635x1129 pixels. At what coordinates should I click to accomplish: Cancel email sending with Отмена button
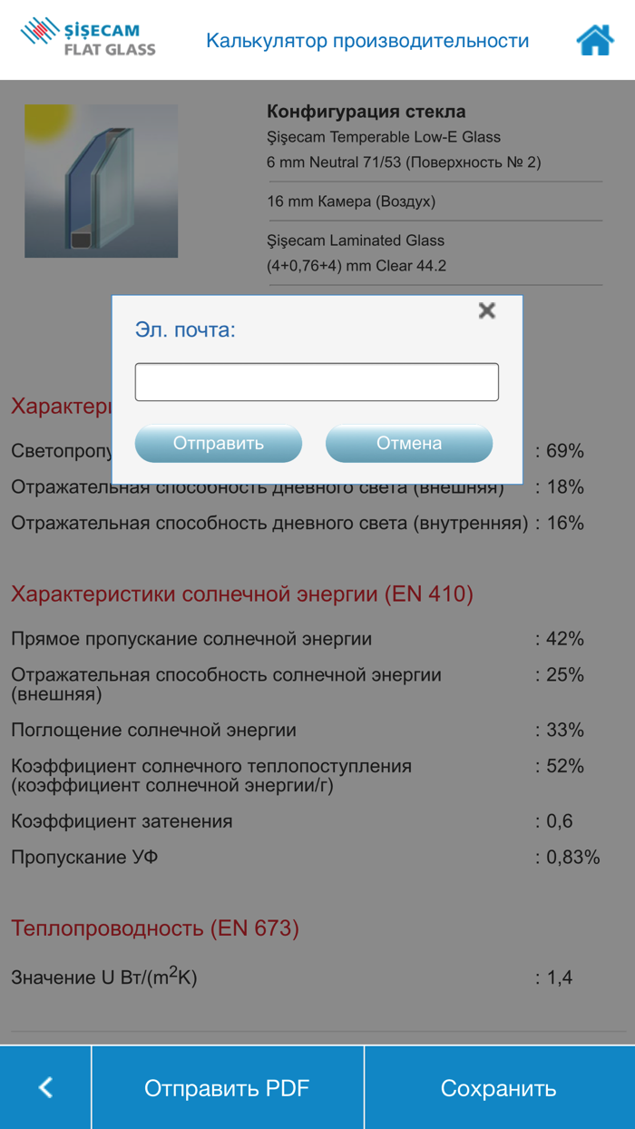pos(409,443)
